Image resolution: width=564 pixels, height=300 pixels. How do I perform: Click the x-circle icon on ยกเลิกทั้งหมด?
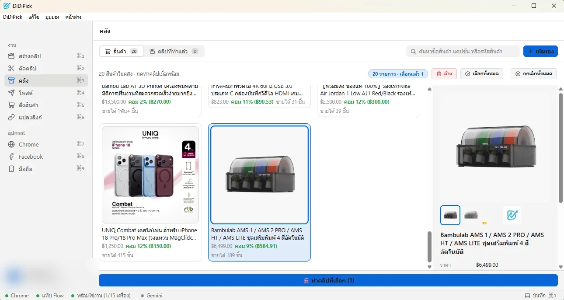pyautogui.click(x=518, y=73)
